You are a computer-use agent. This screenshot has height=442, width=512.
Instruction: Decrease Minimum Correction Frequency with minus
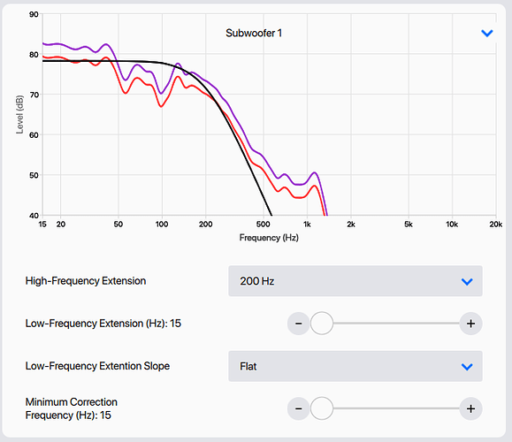[x=299, y=408]
